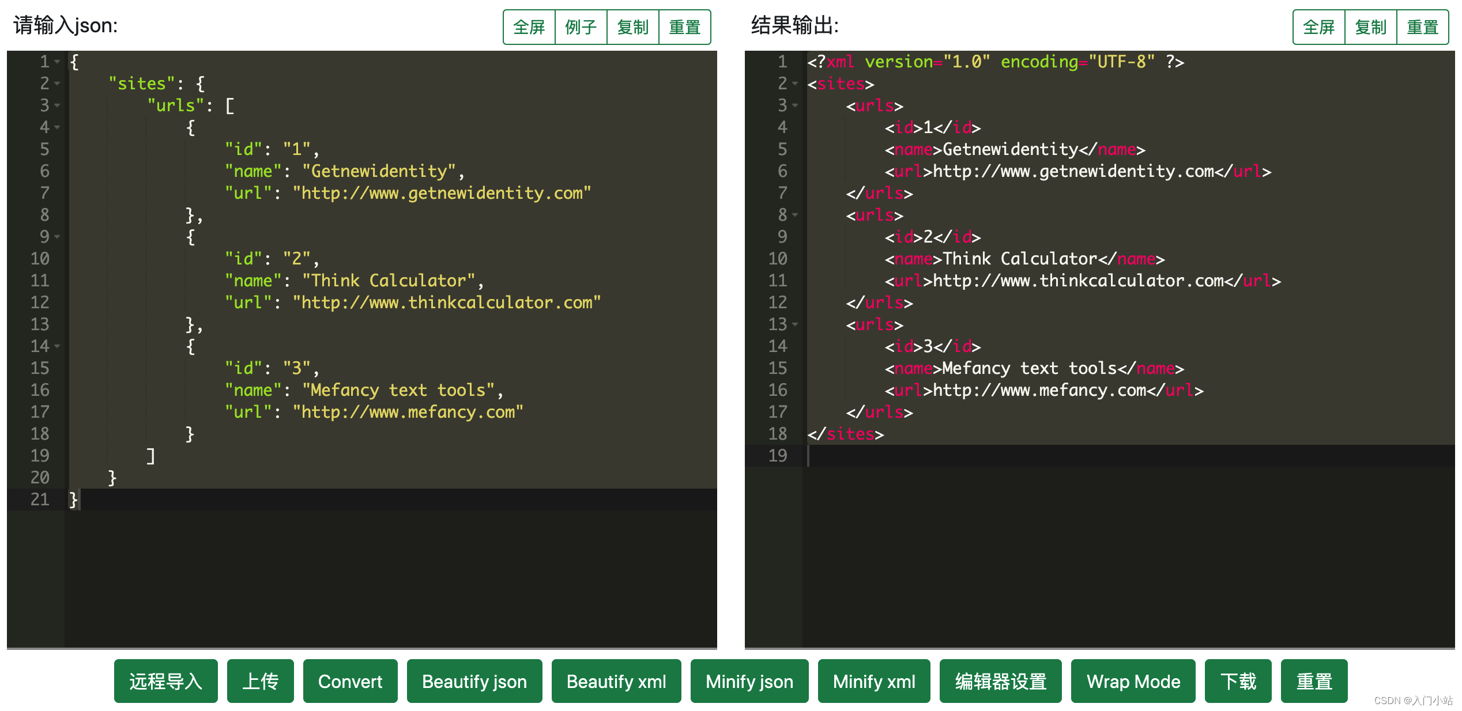
Task: Toggle fullscreen (全屏) on the result output panel
Action: click(x=1318, y=27)
